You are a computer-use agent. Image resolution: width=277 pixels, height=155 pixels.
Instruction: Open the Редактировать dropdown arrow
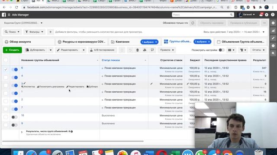click(x=84, y=50)
